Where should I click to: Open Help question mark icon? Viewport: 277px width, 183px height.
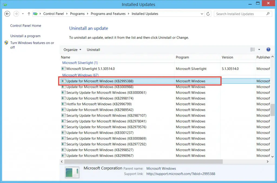tap(268, 50)
